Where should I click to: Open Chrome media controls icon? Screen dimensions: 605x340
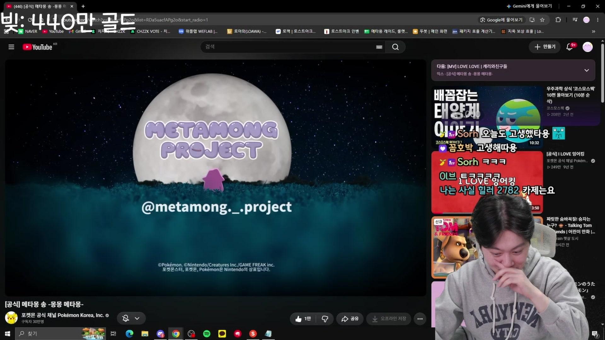pyautogui.click(x=575, y=20)
